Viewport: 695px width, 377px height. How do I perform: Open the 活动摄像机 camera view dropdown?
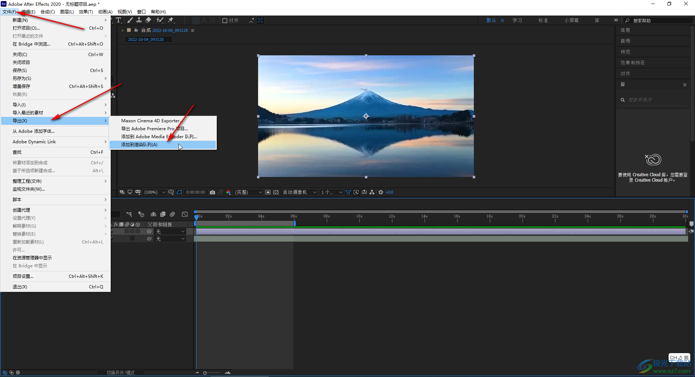300,192
